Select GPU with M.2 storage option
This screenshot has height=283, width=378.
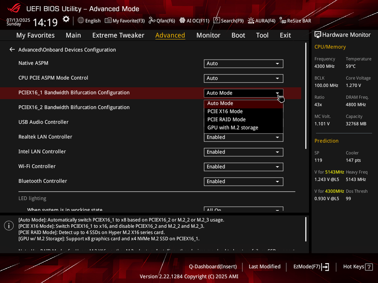pyautogui.click(x=244, y=128)
